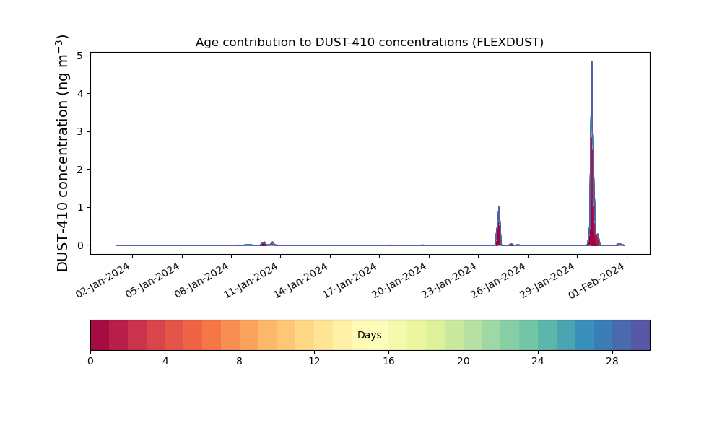Pick the light green colorbar segment just right of tick 20
The width and height of the screenshot is (722, 433).
pyautogui.click(x=473, y=335)
